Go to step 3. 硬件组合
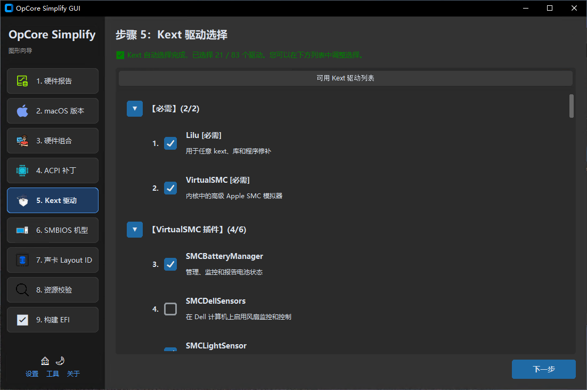Screen dimensions: 587x390 tap(53, 141)
